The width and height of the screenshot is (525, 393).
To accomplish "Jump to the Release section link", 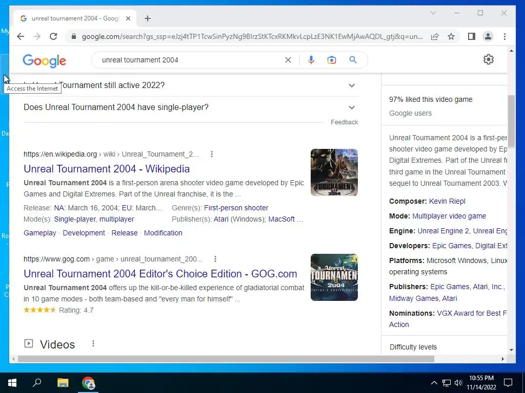I will tap(125, 233).
